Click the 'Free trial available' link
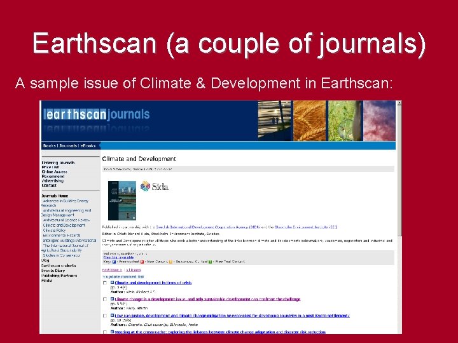The image size is (458, 343). pos(118,257)
